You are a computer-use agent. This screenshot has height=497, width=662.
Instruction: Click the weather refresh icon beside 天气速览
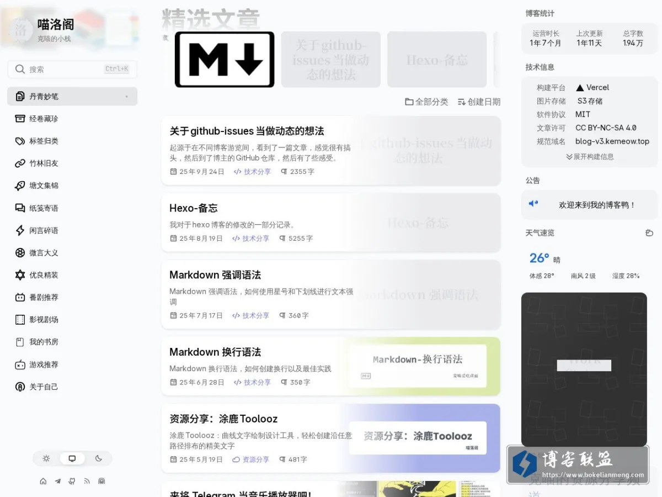(x=649, y=233)
